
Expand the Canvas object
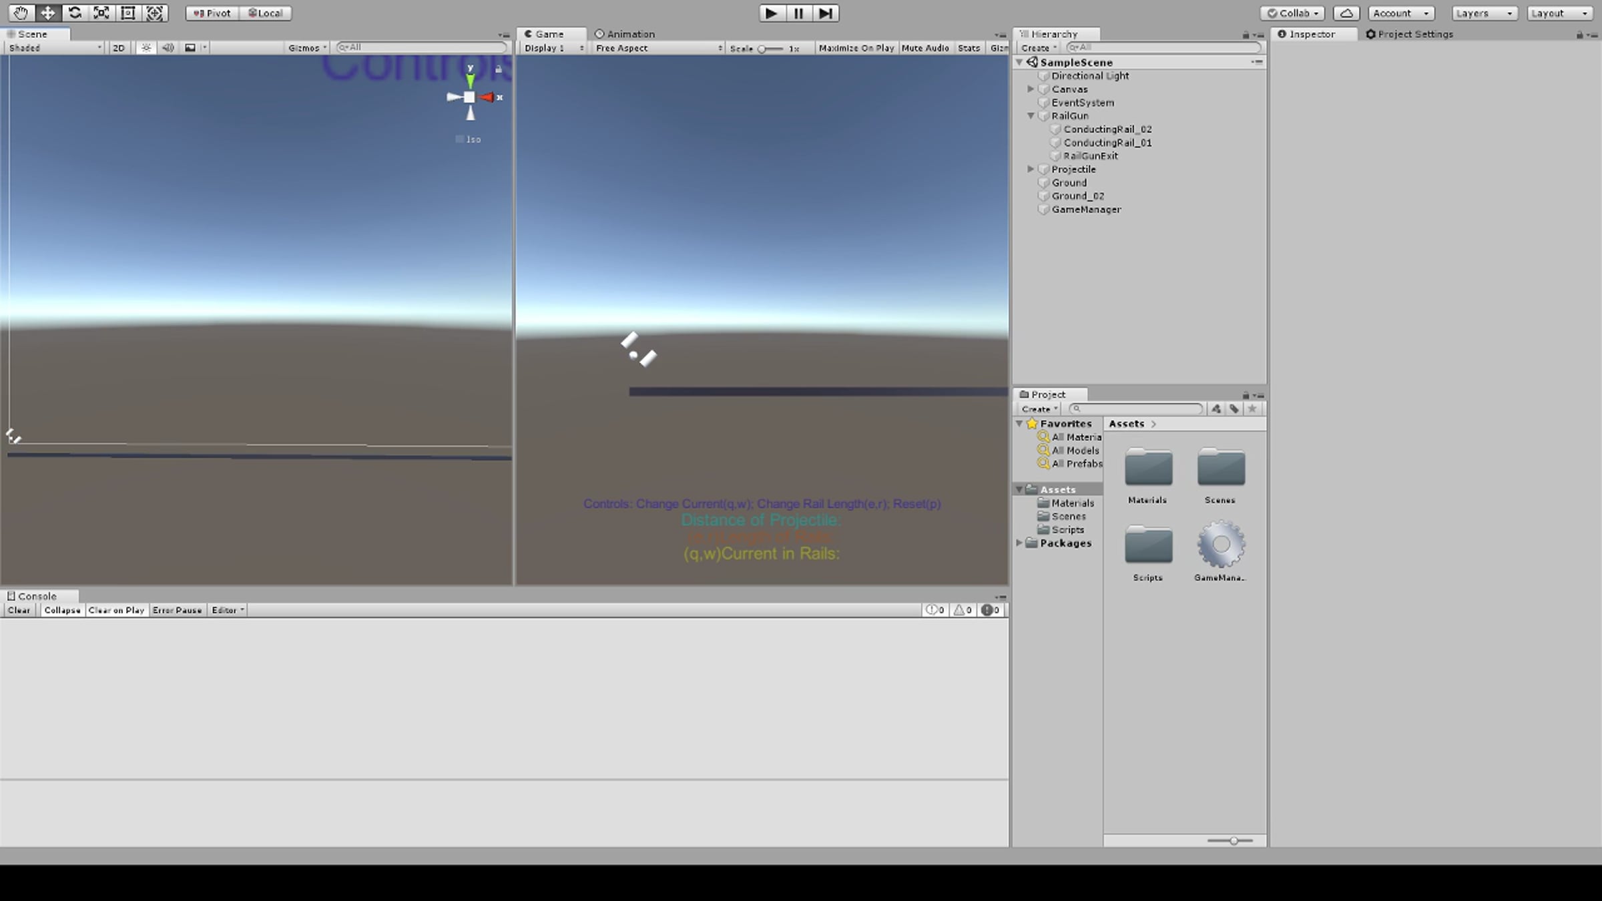coord(1031,89)
